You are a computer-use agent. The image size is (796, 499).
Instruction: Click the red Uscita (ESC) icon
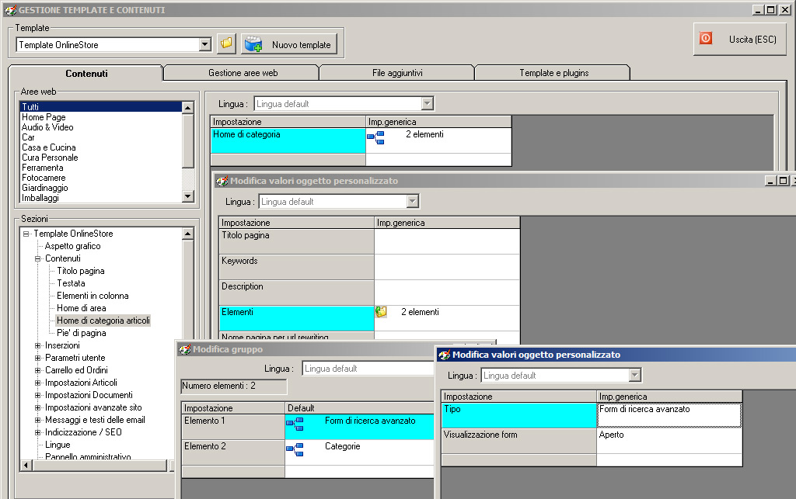pos(706,39)
